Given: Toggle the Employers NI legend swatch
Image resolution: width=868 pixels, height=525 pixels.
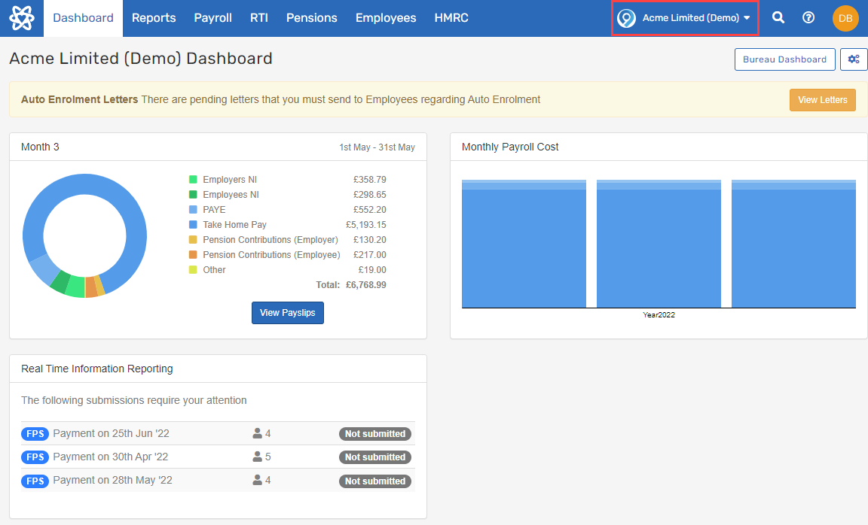Looking at the screenshot, I should pos(193,180).
